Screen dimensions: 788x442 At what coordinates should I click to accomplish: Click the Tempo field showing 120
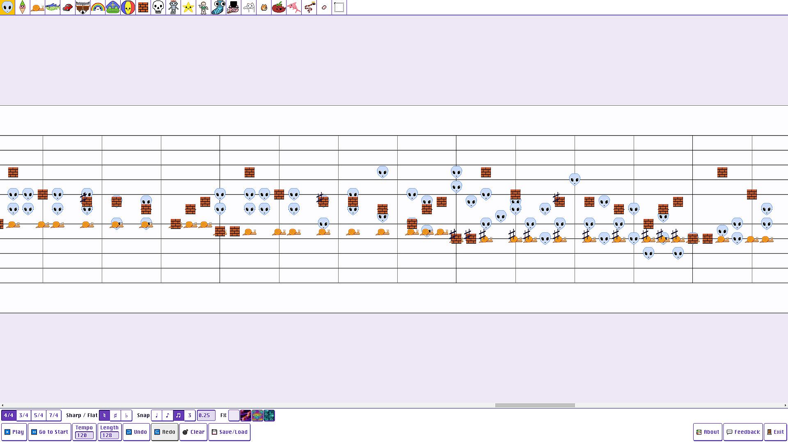[85, 435]
